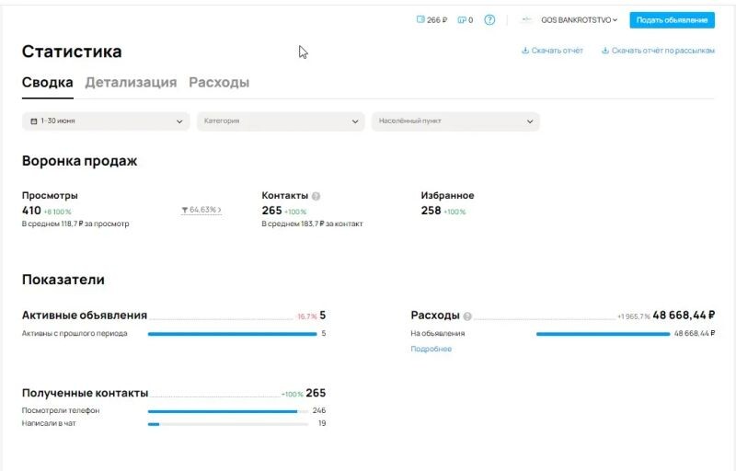Image resolution: width=736 pixels, height=471 pixels.
Task: Click the Скачать отчёт по рассылкам link
Action: coord(662,51)
